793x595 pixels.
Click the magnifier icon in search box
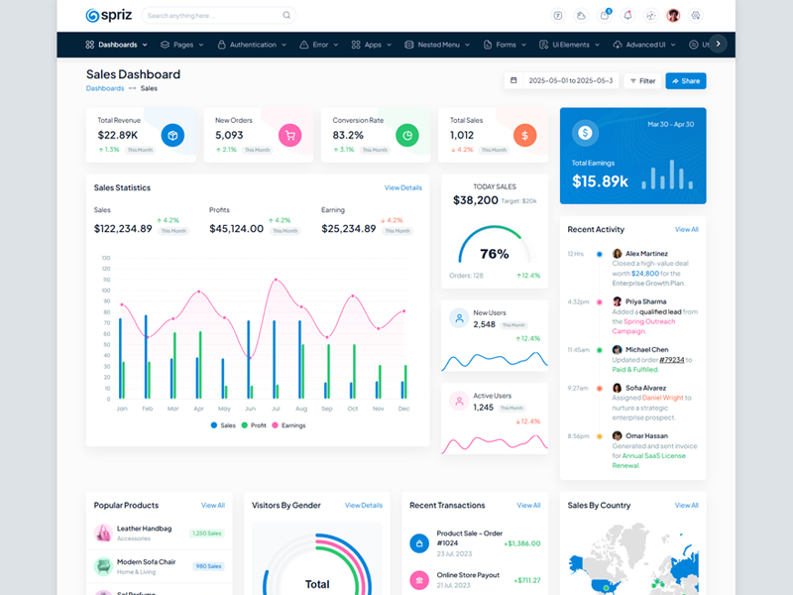pos(286,16)
